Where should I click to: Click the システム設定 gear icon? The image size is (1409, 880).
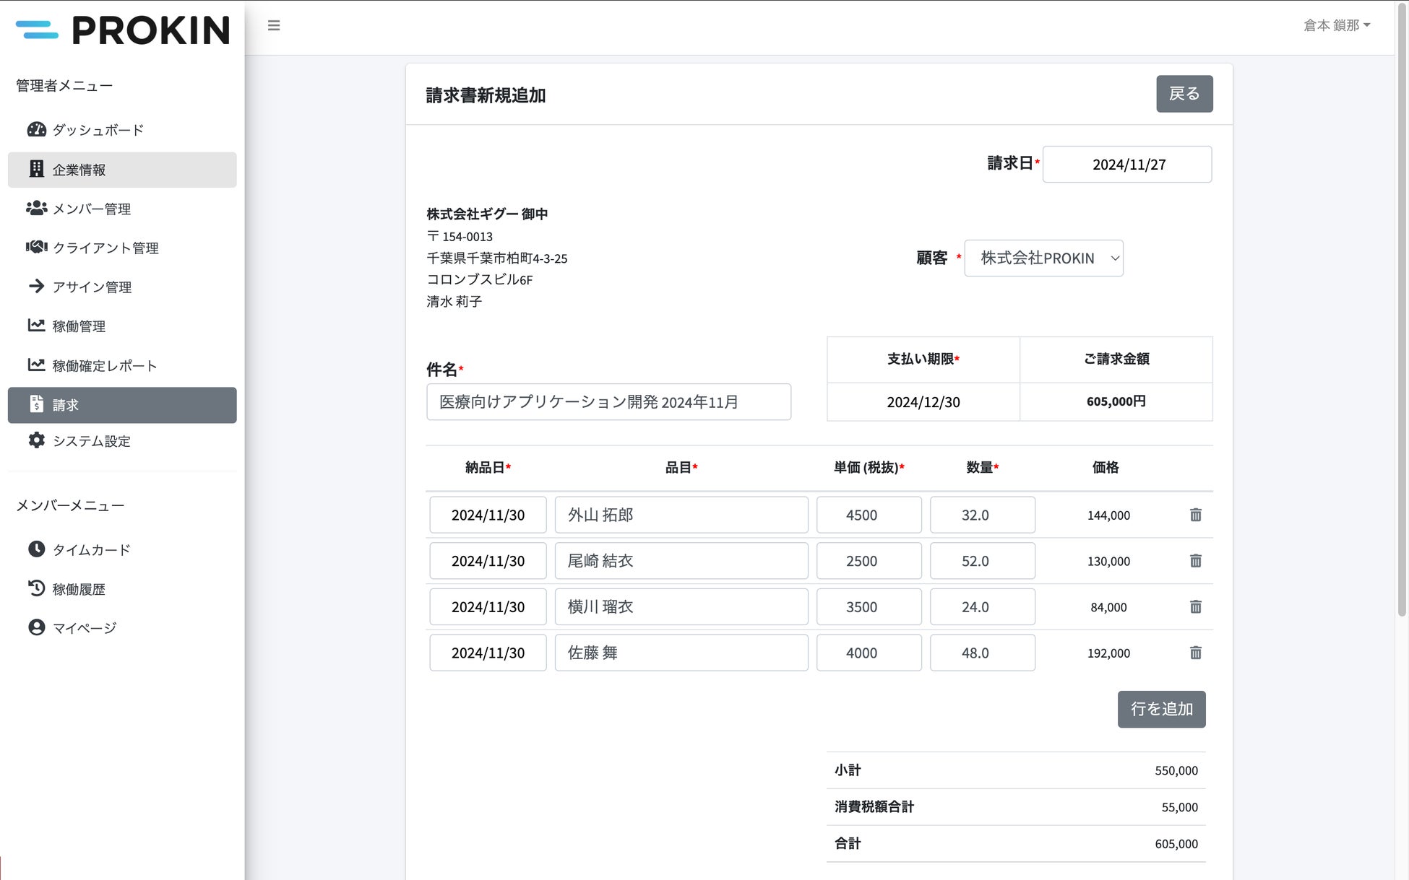36,440
